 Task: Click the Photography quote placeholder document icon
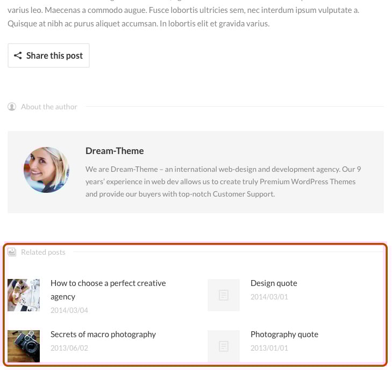[224, 346]
